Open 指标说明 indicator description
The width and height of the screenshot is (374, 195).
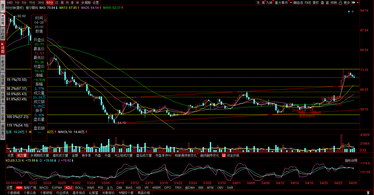tap(351, 161)
